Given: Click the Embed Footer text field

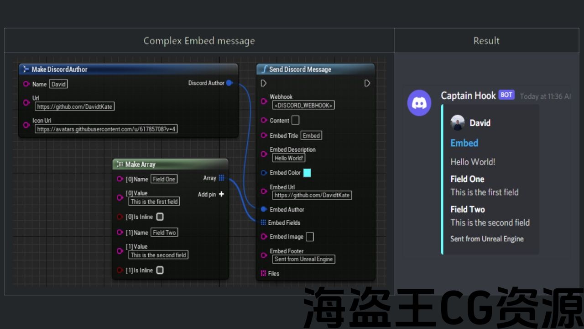Looking at the screenshot, I should point(304,259).
